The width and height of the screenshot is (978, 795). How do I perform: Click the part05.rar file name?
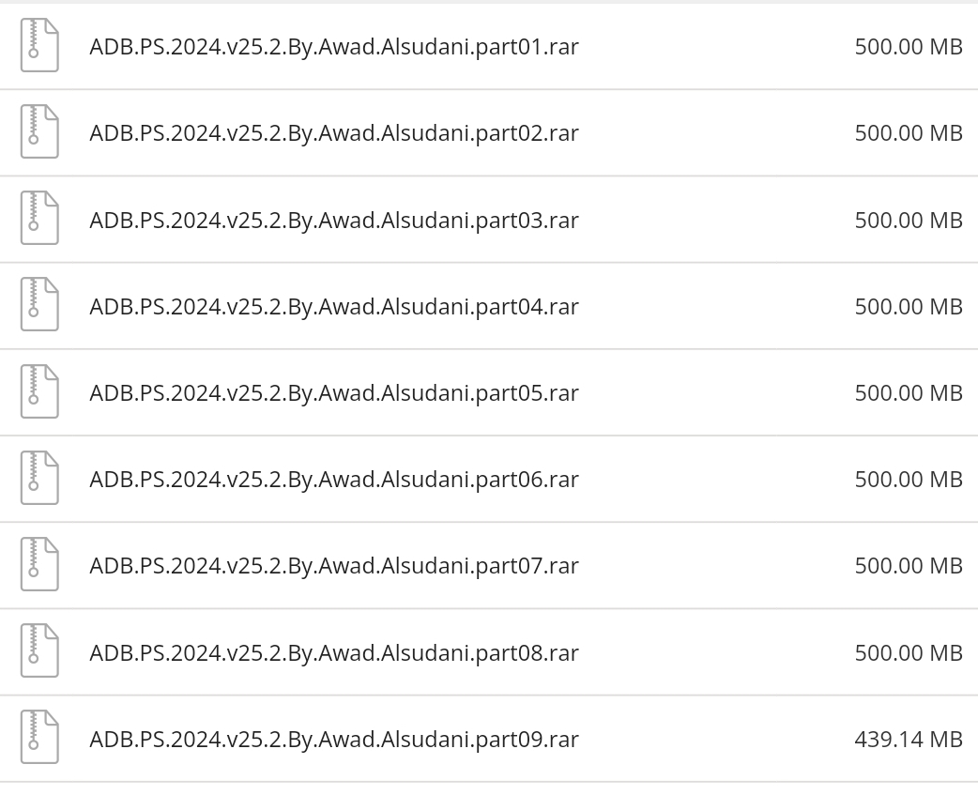point(333,392)
